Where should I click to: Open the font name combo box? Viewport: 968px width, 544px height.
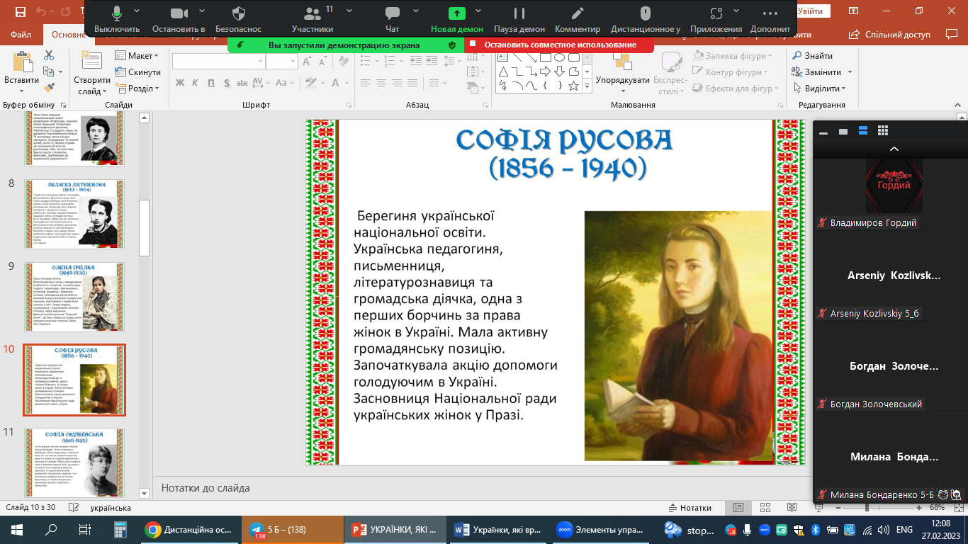click(218, 62)
